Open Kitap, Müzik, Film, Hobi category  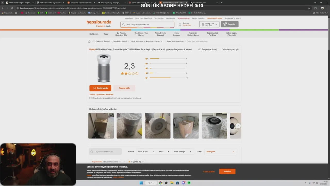[232, 34]
